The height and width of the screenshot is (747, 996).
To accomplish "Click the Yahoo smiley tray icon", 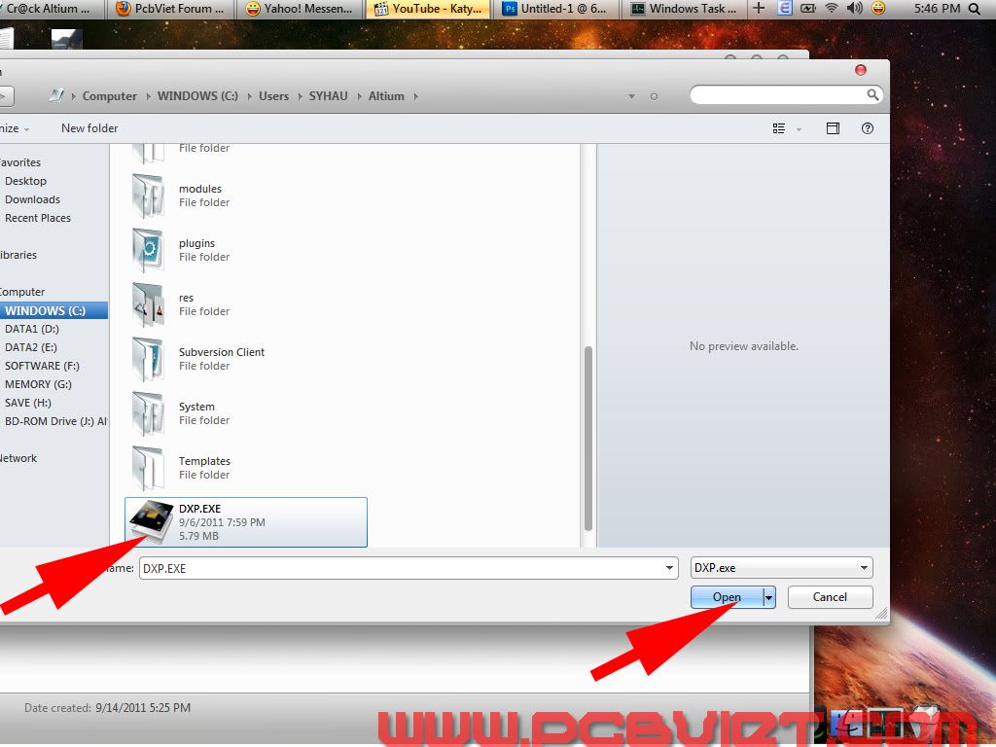I will point(878,8).
